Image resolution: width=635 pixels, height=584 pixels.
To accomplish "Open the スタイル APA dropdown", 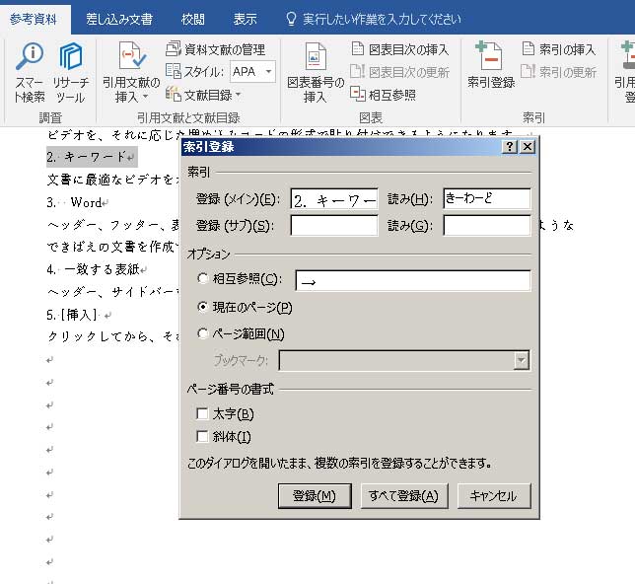I will 269,71.
